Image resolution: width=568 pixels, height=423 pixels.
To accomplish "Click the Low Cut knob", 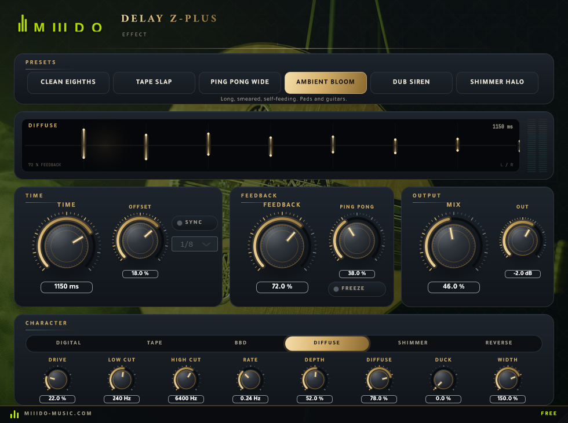I will pos(121,380).
